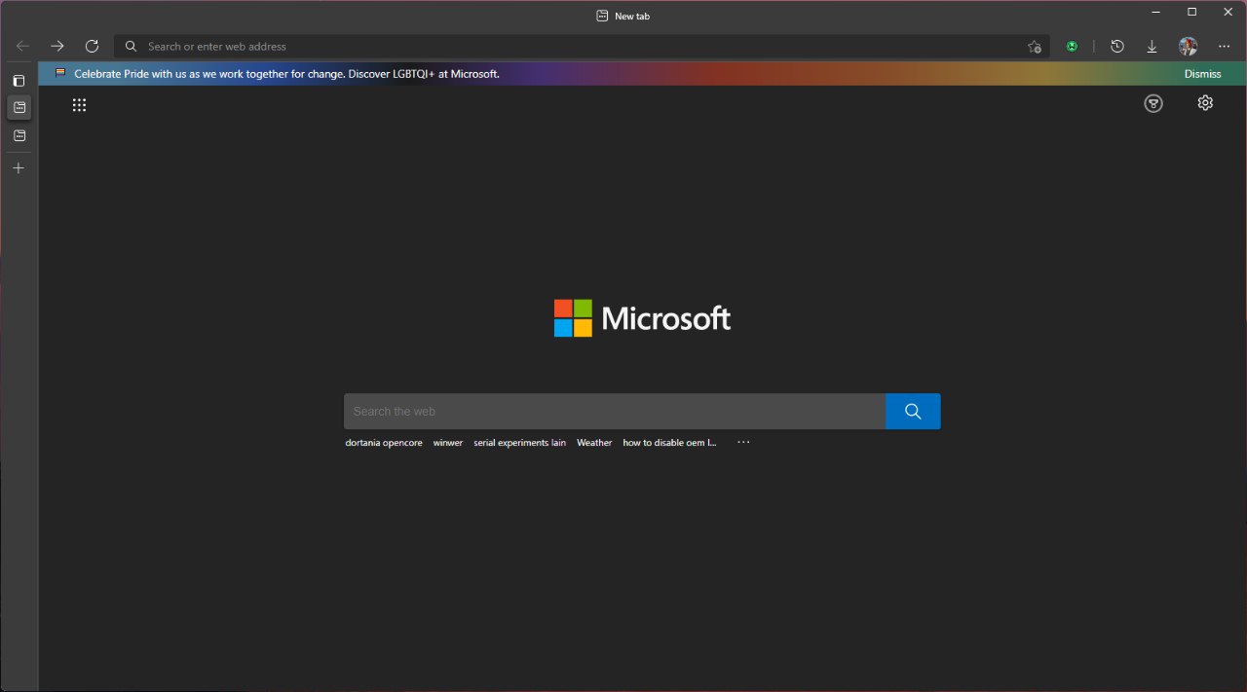Expand more quick links ellipsis
1247x692 pixels.
point(743,442)
